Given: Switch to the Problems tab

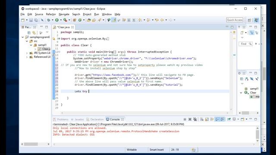Looking at the screenshot, I should [x=61, y=119].
